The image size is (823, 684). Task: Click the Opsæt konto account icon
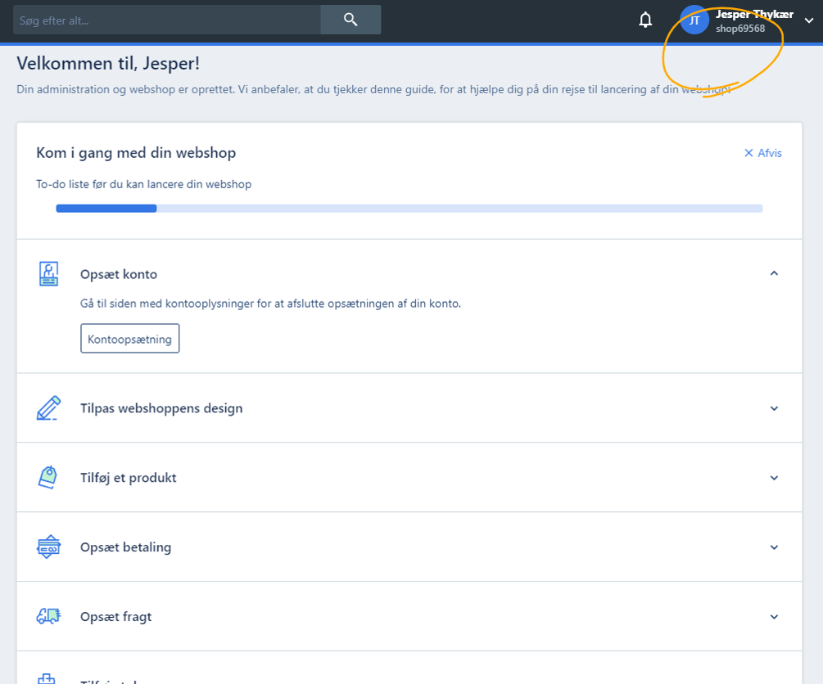pyautogui.click(x=49, y=274)
